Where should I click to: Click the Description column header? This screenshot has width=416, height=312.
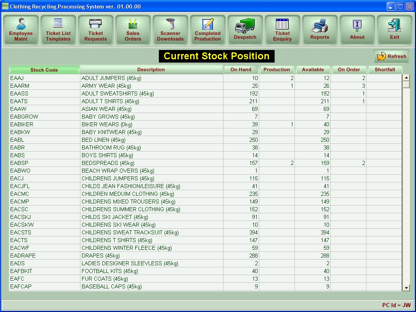[151, 69]
